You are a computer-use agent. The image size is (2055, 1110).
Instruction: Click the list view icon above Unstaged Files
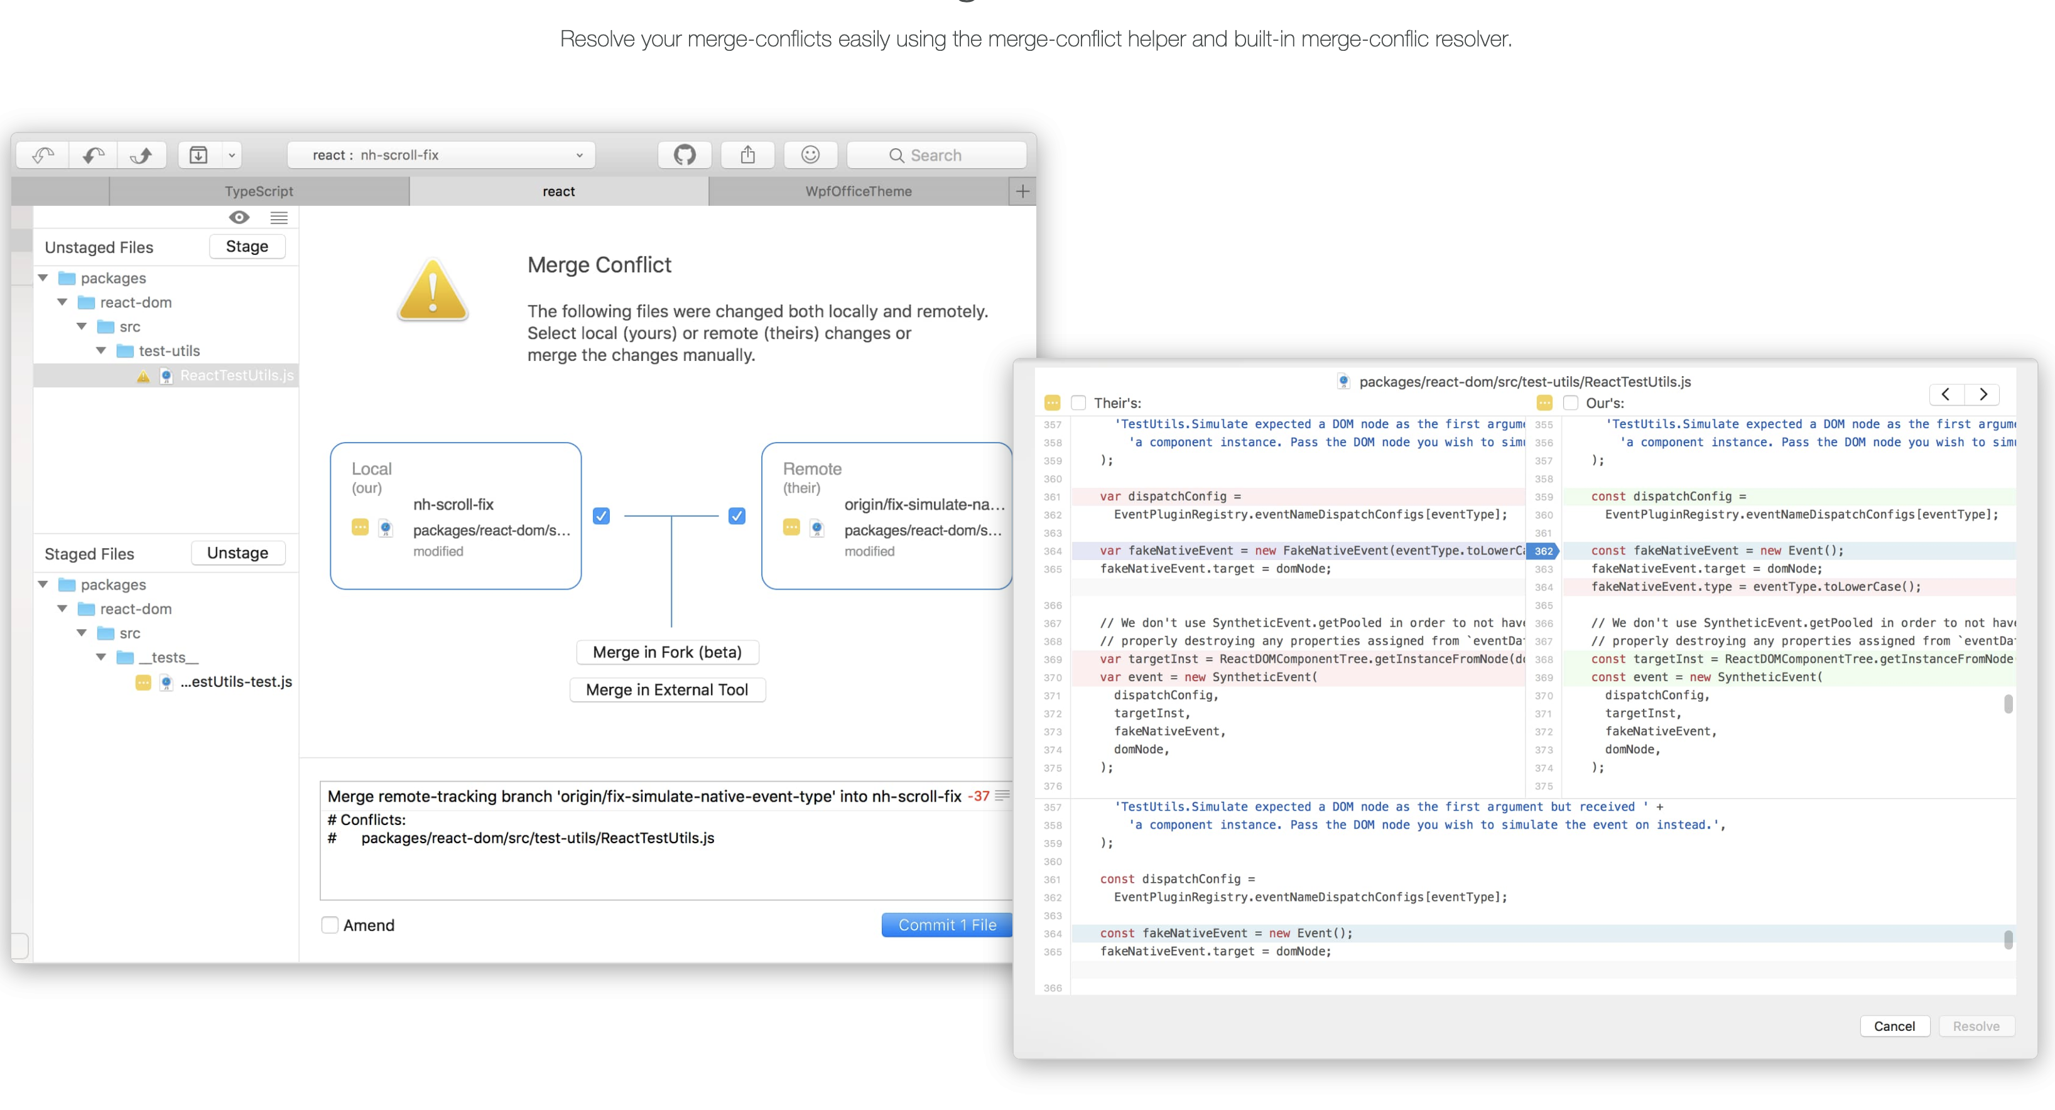[x=278, y=218]
